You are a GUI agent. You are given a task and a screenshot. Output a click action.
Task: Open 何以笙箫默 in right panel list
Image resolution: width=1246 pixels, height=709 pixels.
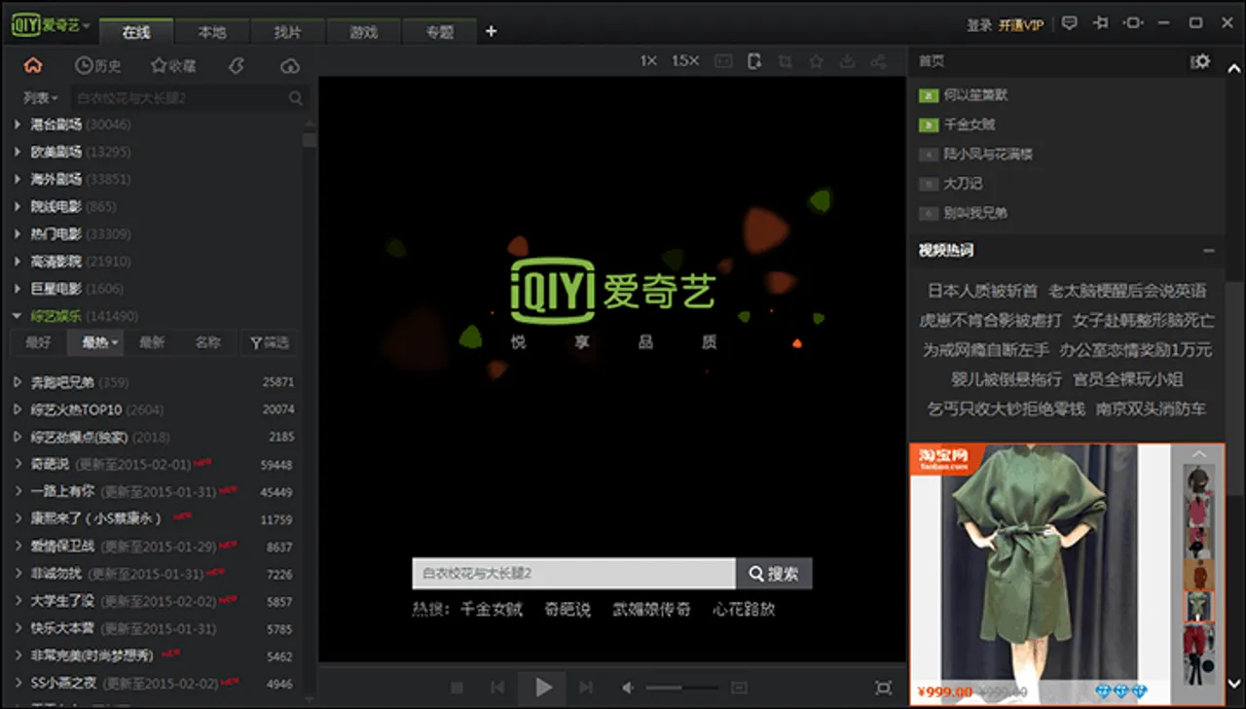point(976,95)
